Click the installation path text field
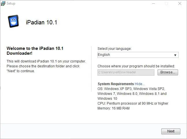187x139 pixels. [126, 73]
